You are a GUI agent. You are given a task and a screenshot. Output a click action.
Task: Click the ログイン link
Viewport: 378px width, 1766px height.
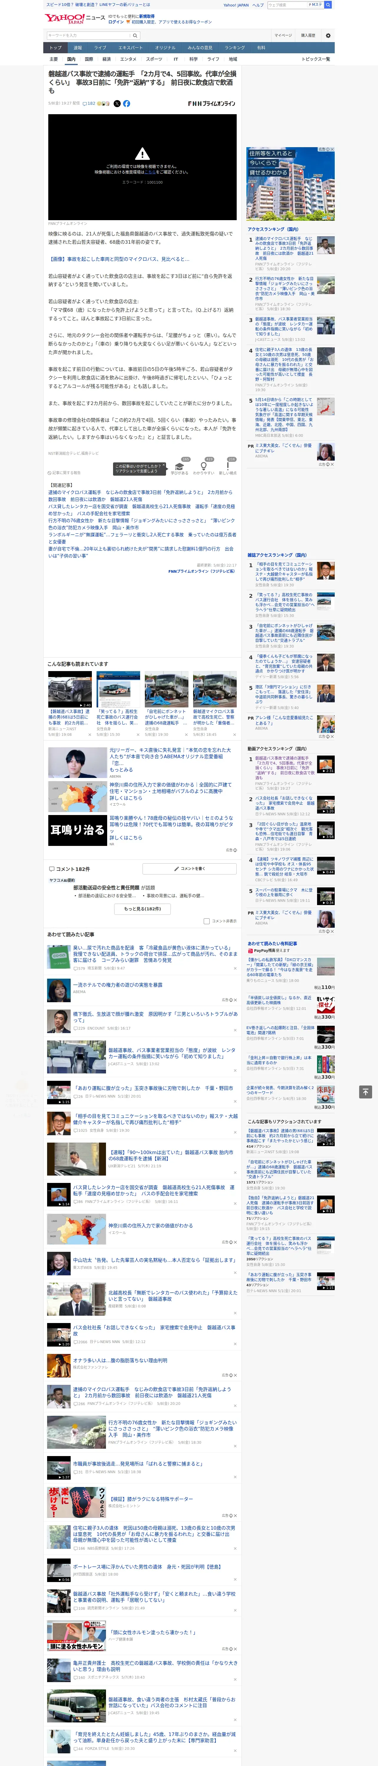point(116,22)
